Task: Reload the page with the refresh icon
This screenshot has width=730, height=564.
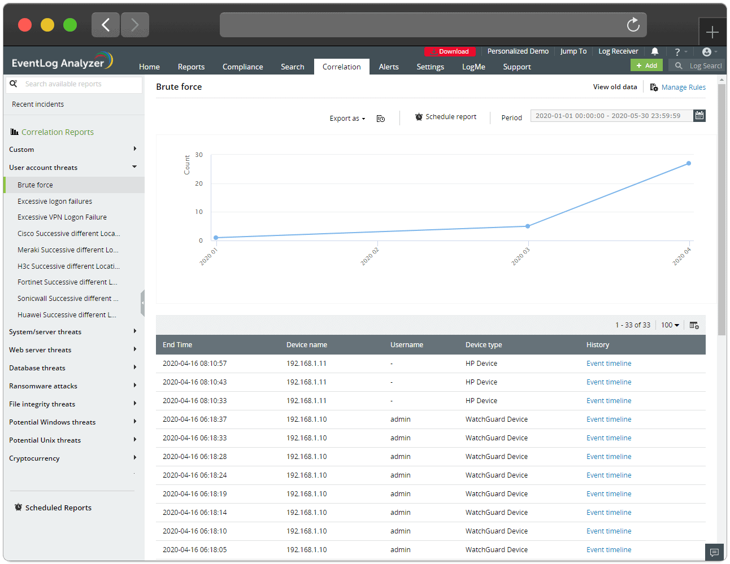Action: [x=633, y=25]
